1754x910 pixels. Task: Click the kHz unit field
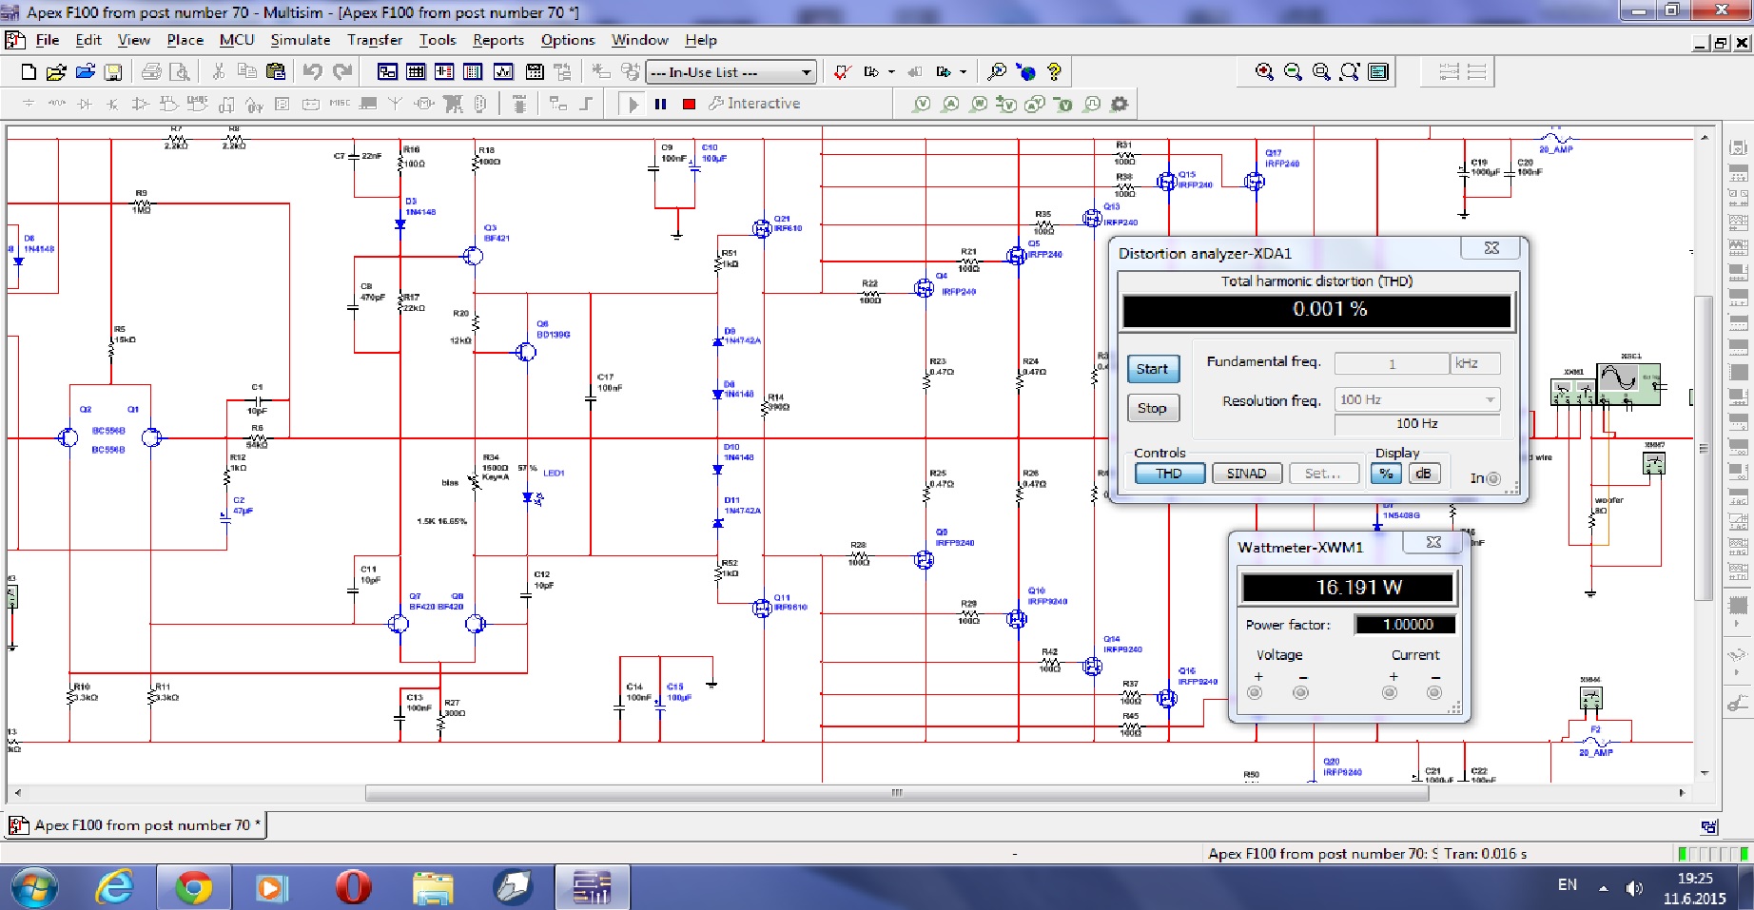click(1476, 363)
